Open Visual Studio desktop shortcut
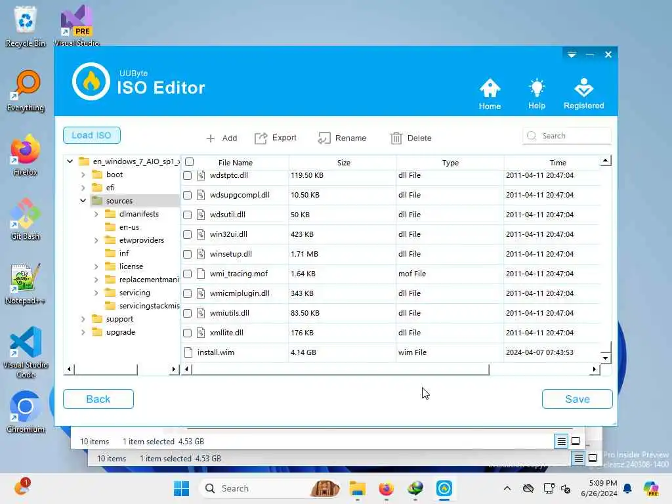This screenshot has width=672, height=504. coord(77,26)
